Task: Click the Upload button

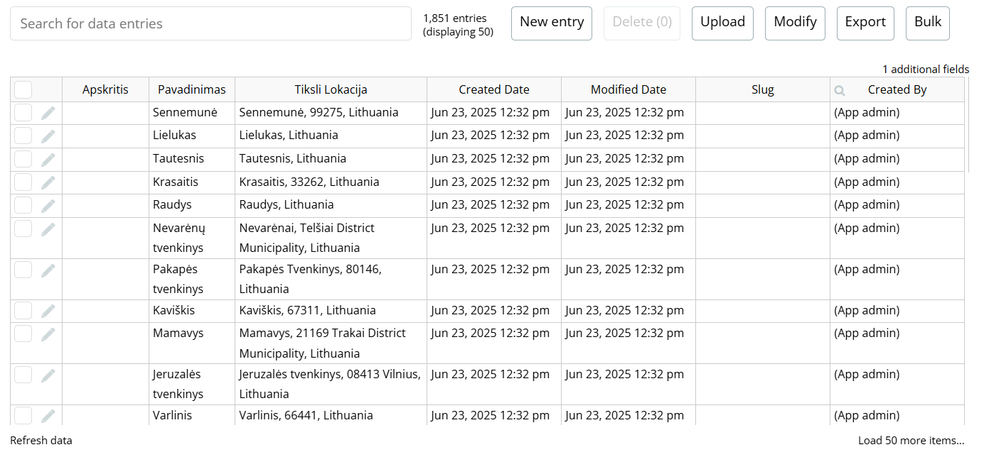Action: (722, 23)
